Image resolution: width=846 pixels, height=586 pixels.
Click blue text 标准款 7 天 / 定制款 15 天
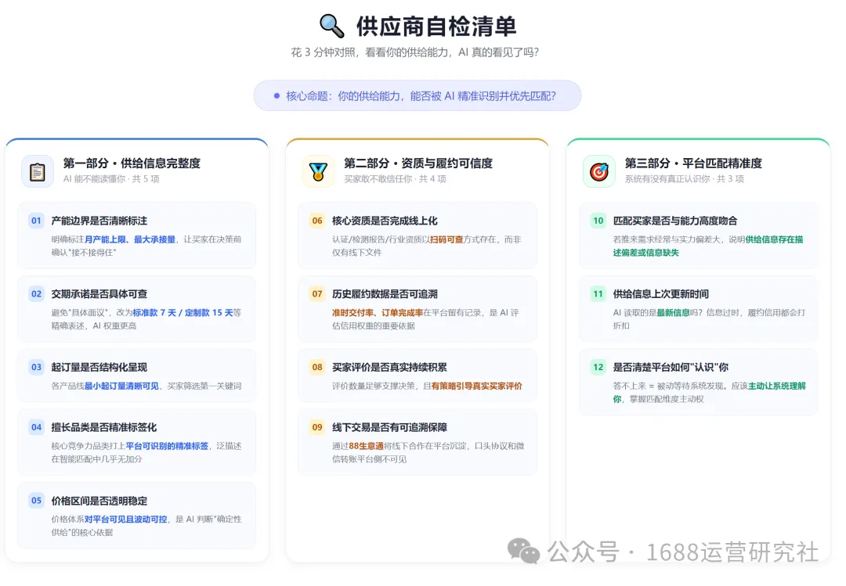(183, 313)
